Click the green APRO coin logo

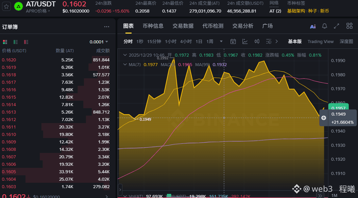[18, 6]
